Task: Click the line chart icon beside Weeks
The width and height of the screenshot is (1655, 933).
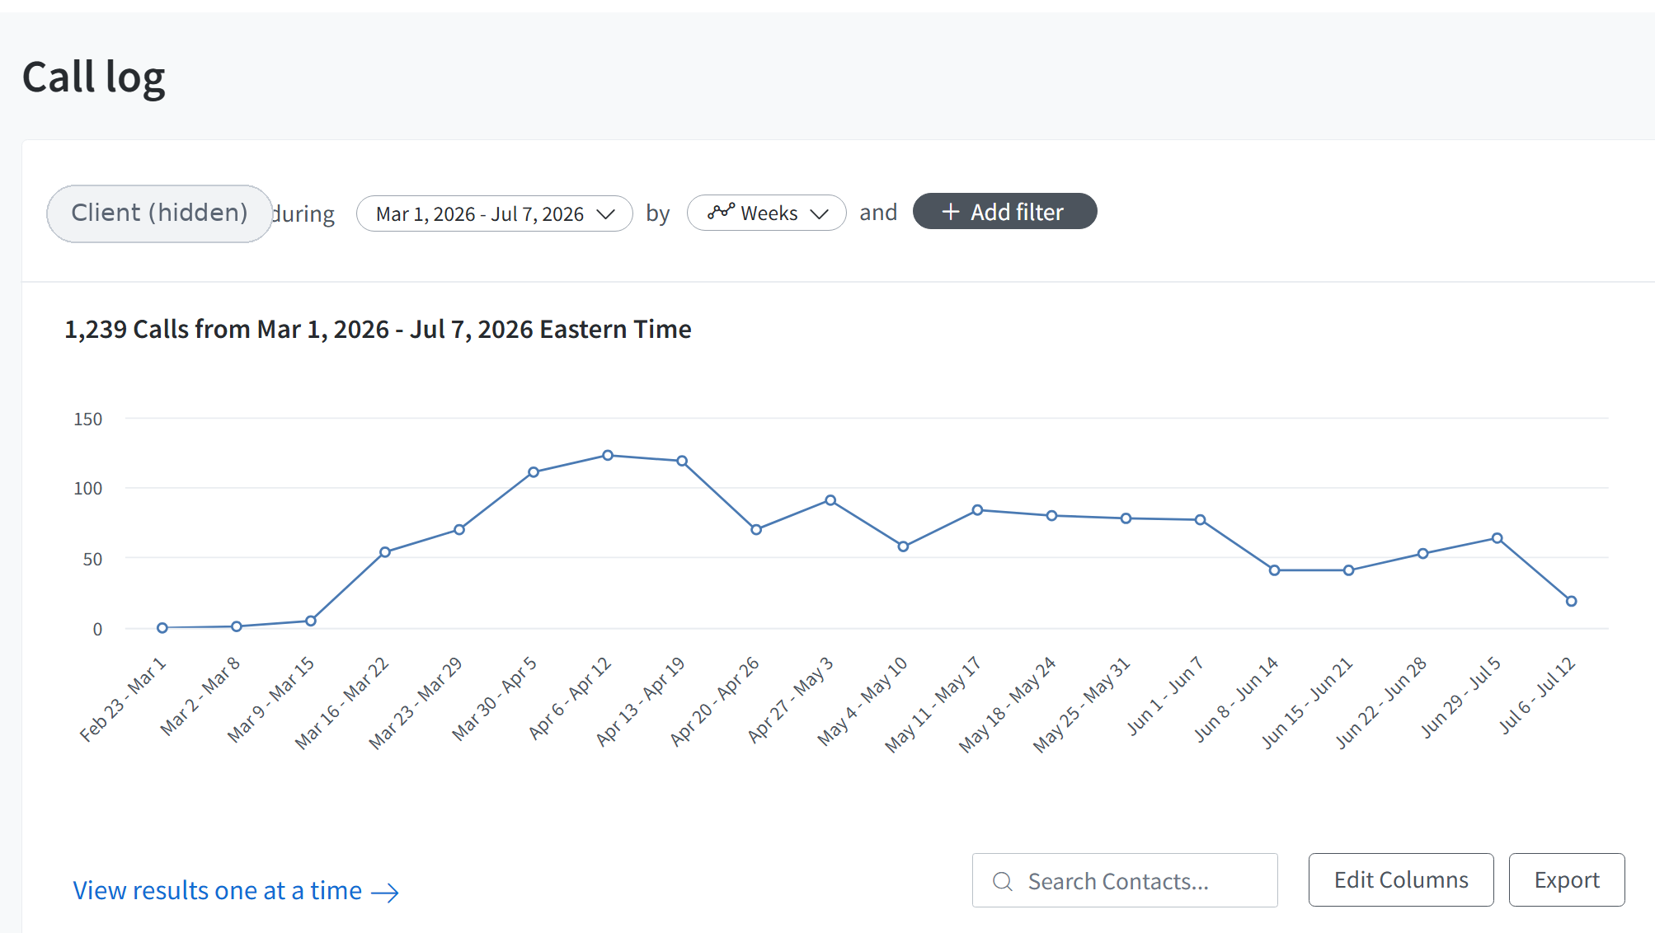Action: pos(721,212)
